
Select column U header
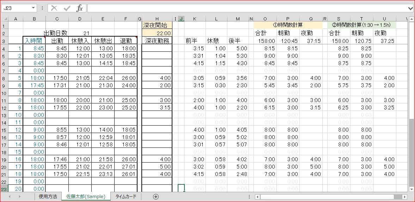pos(384,19)
